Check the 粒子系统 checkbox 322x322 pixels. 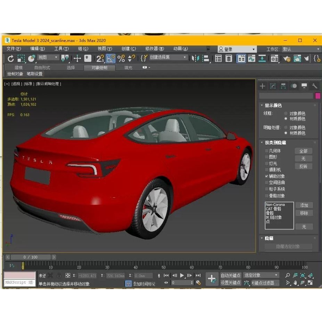[x=266, y=189]
